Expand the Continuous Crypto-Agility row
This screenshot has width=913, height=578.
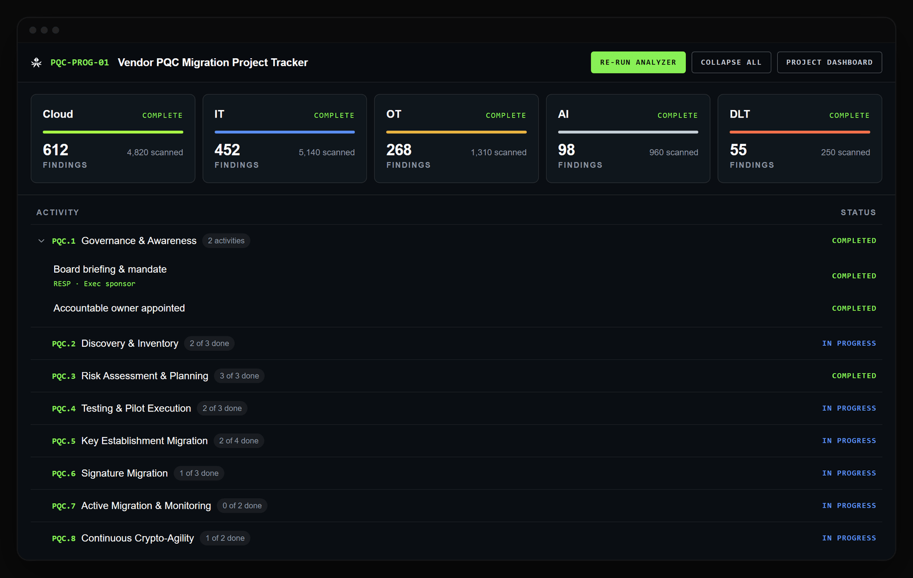point(457,539)
